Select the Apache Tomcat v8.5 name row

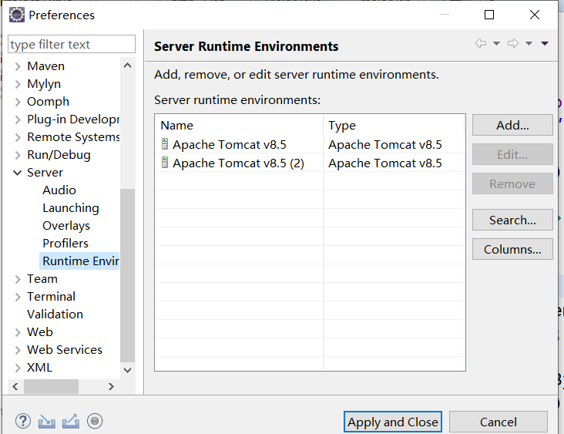[230, 144]
